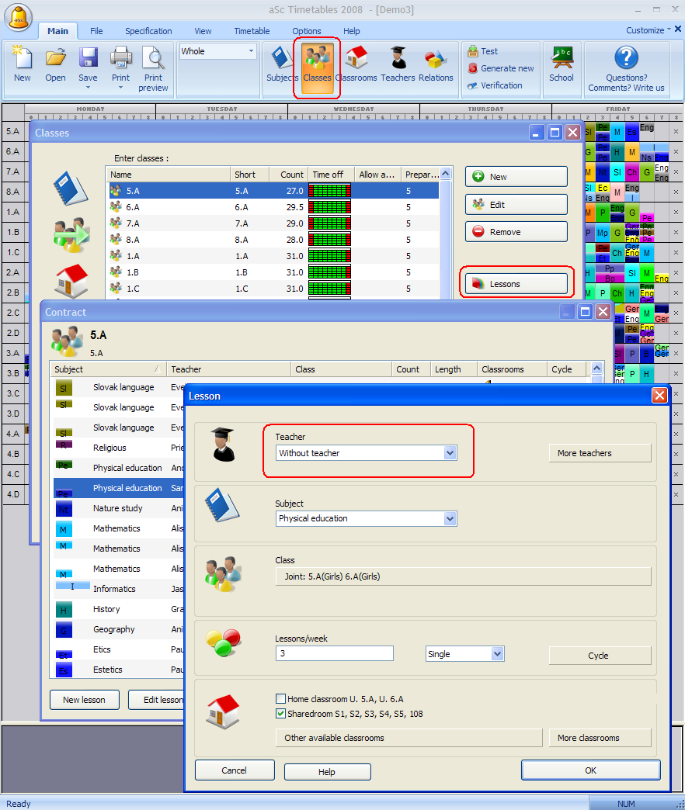
Task: Click the Lessons/week input field
Action: click(x=334, y=654)
